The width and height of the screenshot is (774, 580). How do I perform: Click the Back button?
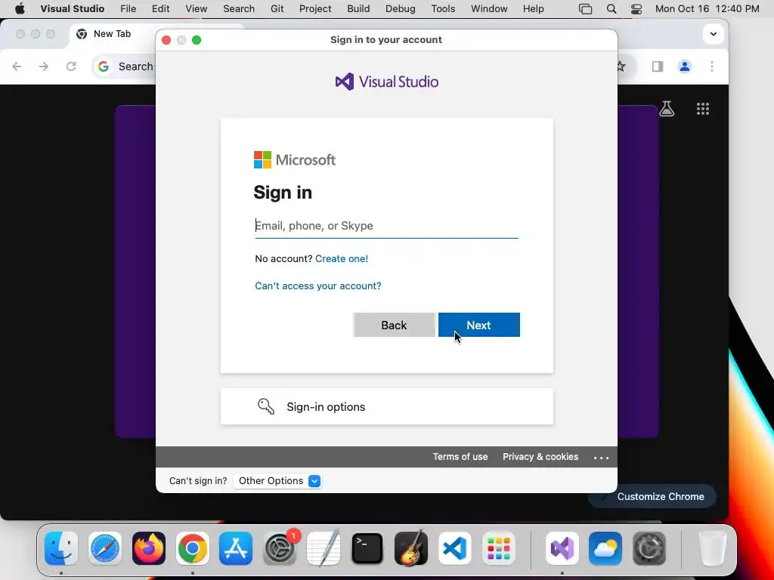394,325
